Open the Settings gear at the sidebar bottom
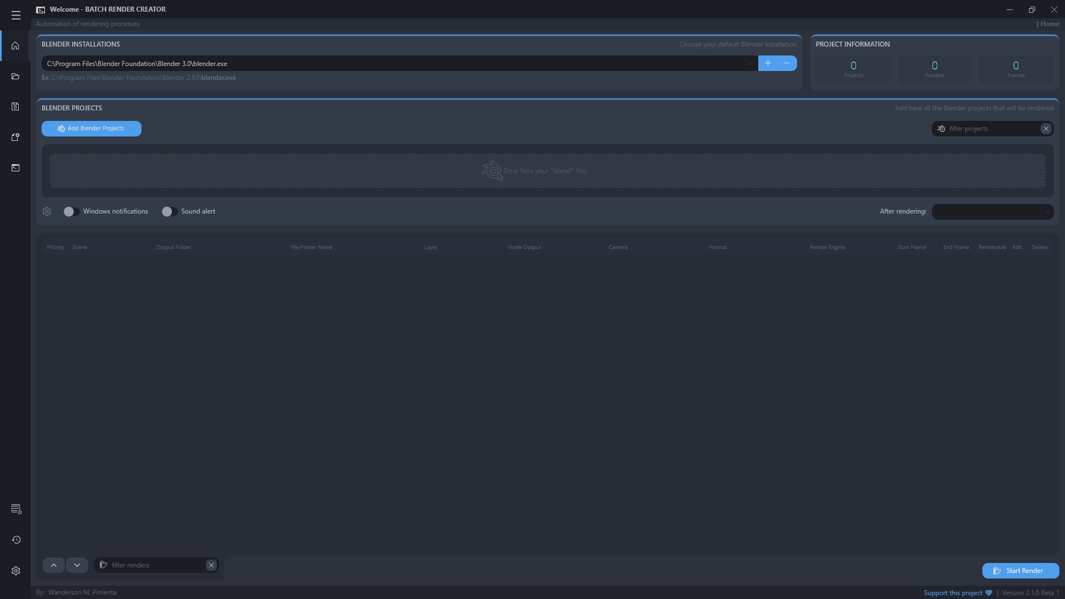This screenshot has height=599, width=1065. pyautogui.click(x=16, y=571)
